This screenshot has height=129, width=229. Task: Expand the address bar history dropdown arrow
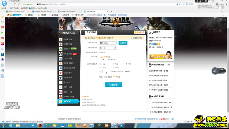click(183, 4)
